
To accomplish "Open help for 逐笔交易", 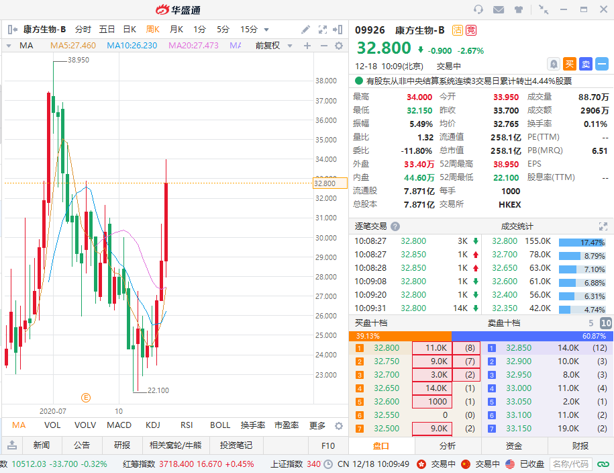I will coord(395,226).
